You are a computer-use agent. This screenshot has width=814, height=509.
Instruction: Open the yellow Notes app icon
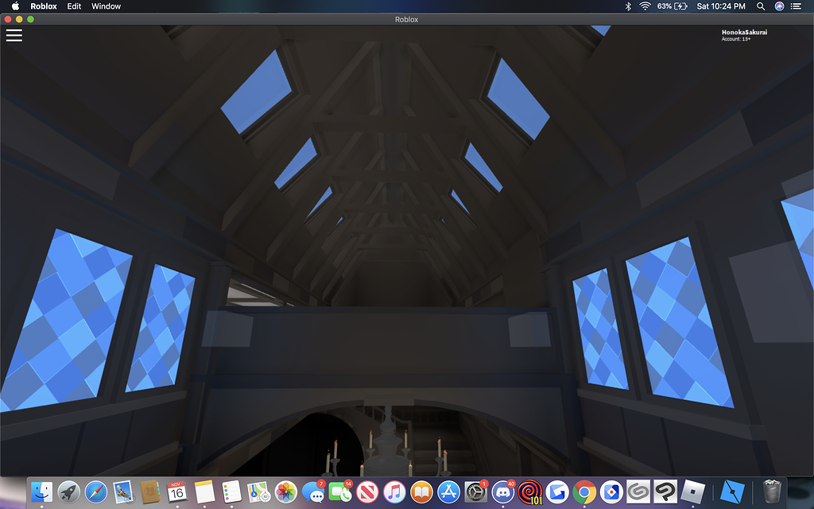(x=204, y=492)
